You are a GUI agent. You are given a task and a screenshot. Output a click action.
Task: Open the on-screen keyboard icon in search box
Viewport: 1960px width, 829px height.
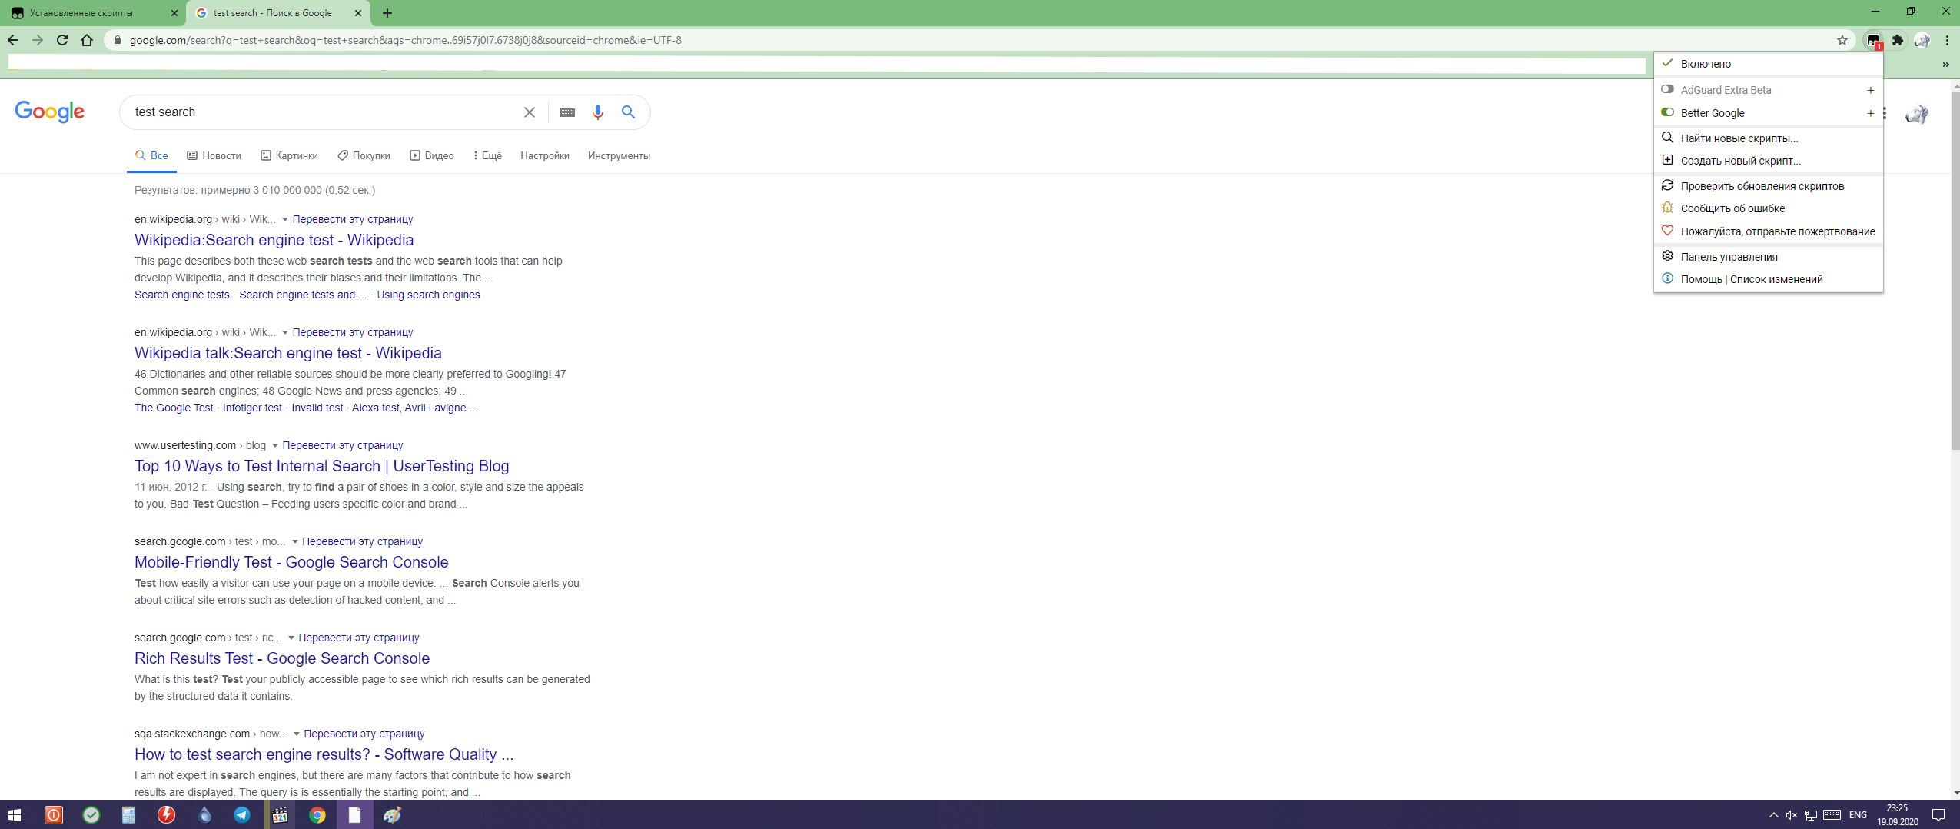(567, 112)
